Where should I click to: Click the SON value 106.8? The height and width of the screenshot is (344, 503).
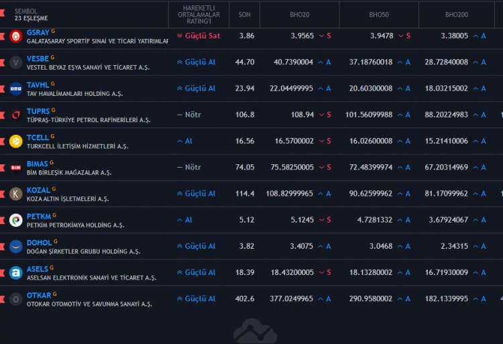[x=245, y=115]
